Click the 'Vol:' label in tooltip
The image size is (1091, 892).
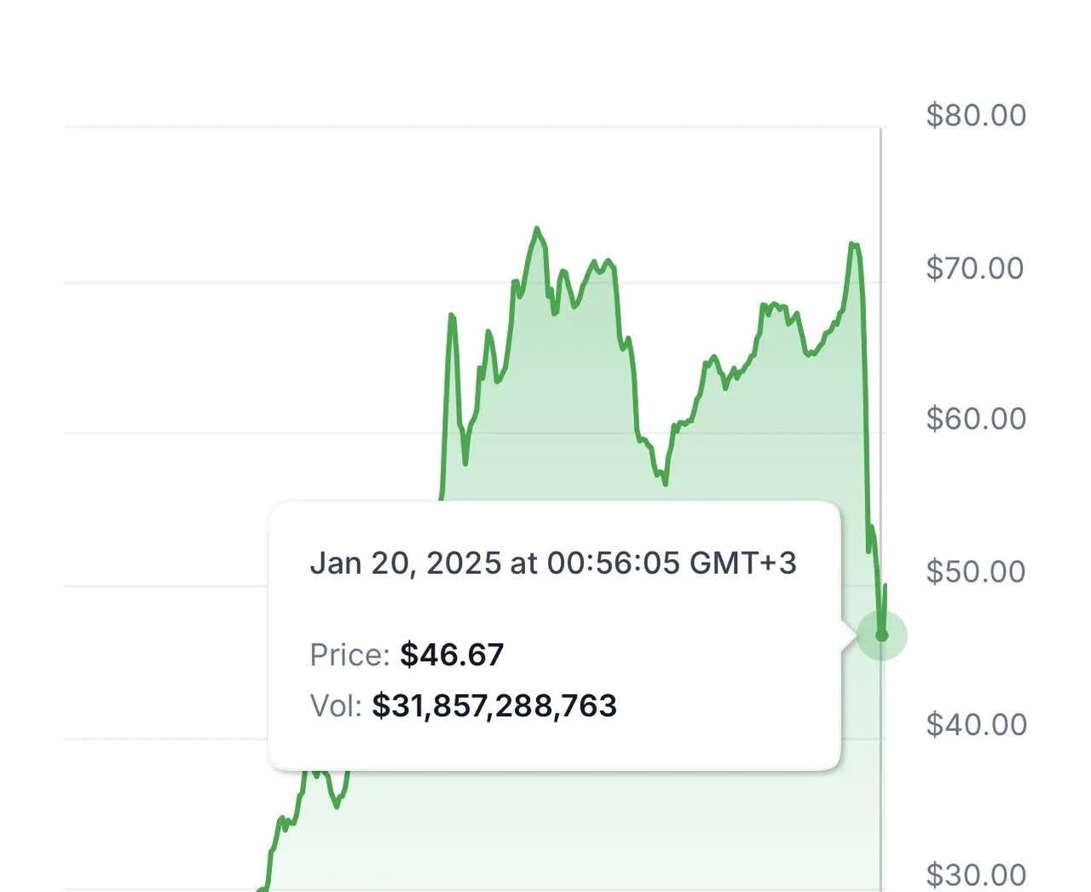pyautogui.click(x=336, y=706)
